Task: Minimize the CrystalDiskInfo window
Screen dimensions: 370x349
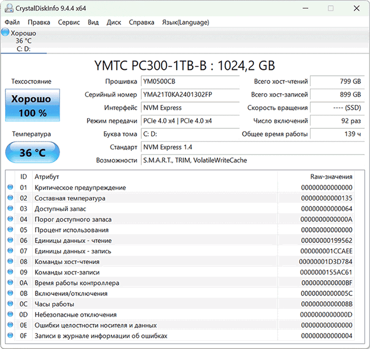Action: coord(306,9)
